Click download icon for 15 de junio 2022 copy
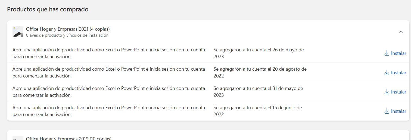The width and height of the screenshot is (411, 140). (x=387, y=111)
